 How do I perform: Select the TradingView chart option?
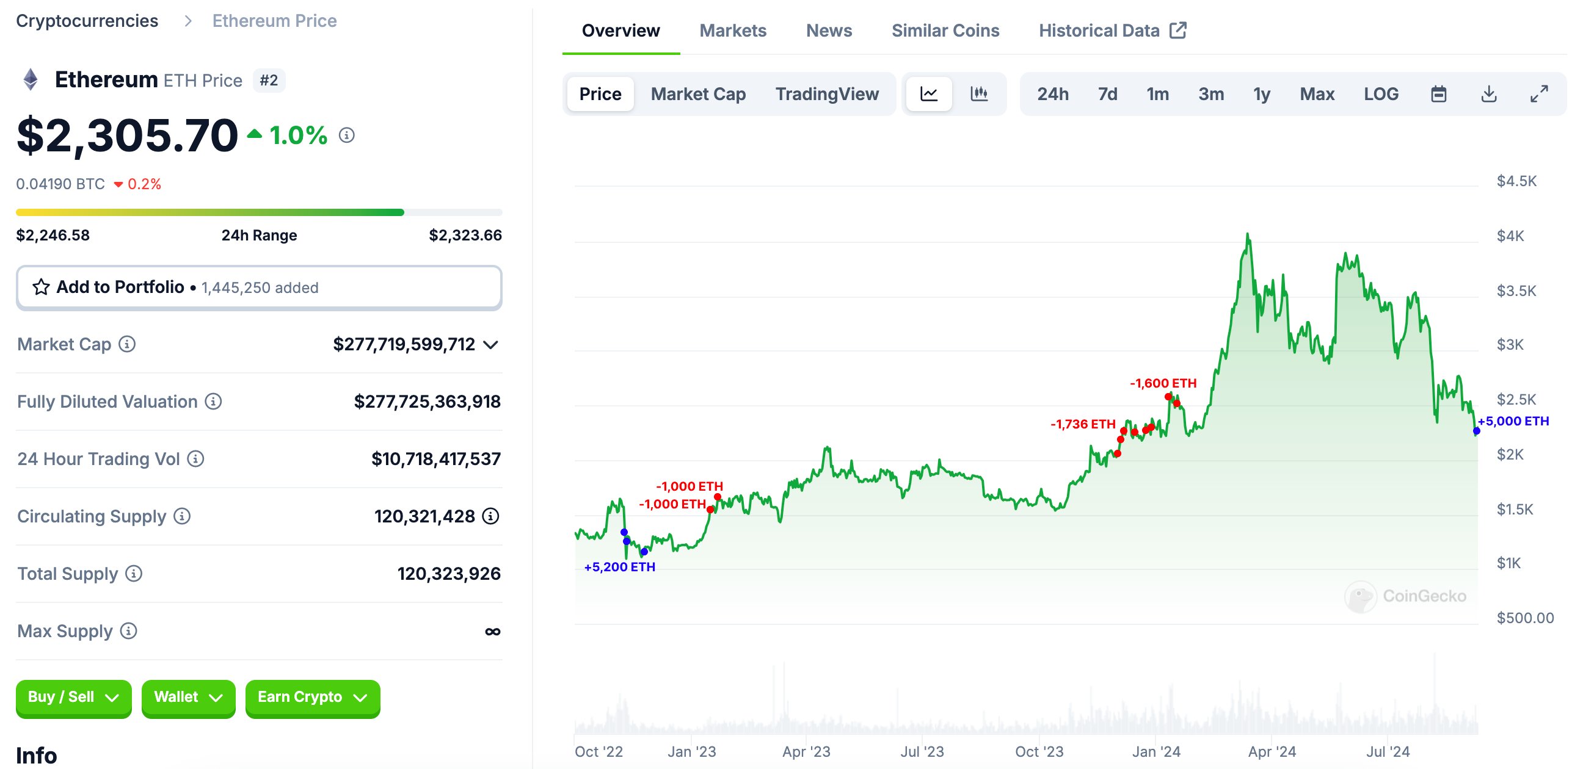pos(828,94)
